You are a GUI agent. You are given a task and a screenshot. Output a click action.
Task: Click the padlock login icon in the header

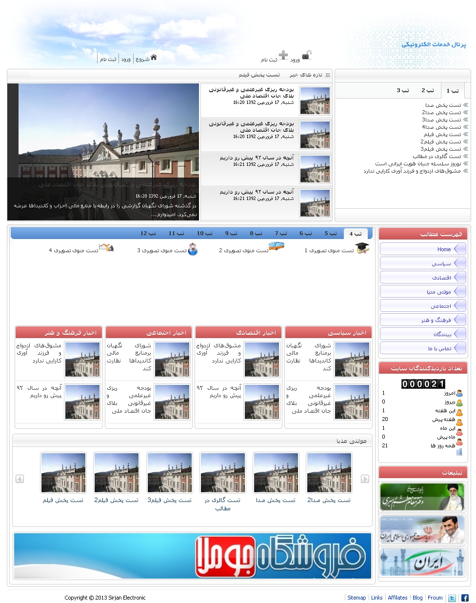point(306,55)
